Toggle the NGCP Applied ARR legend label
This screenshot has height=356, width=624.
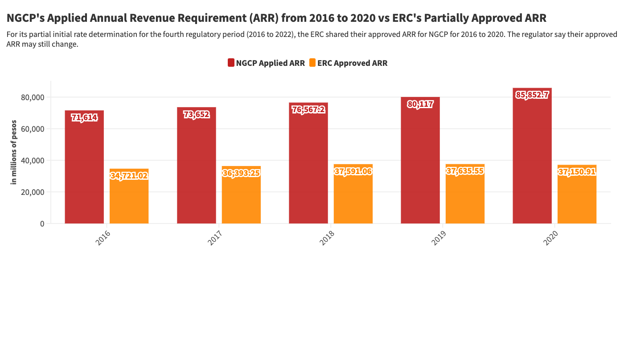tap(271, 63)
